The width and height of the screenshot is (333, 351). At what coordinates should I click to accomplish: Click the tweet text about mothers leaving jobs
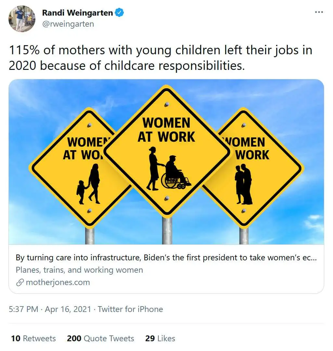point(160,58)
